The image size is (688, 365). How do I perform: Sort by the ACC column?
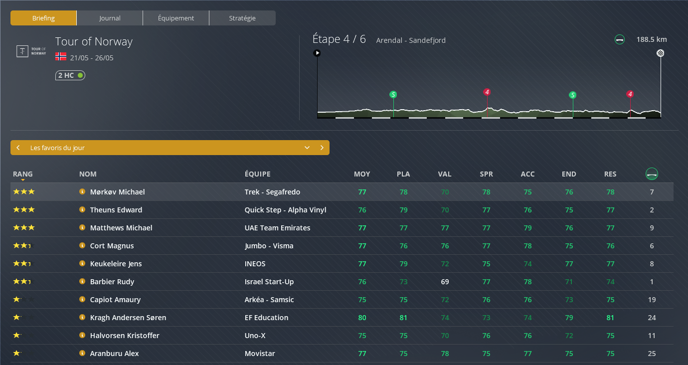coord(527,174)
